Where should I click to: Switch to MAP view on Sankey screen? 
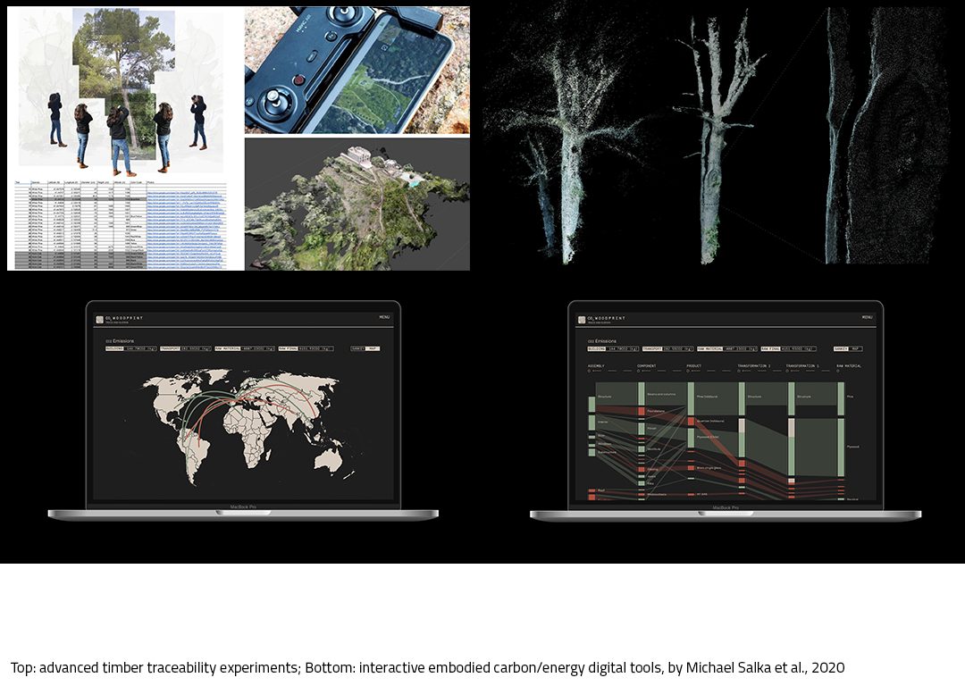[855, 348]
